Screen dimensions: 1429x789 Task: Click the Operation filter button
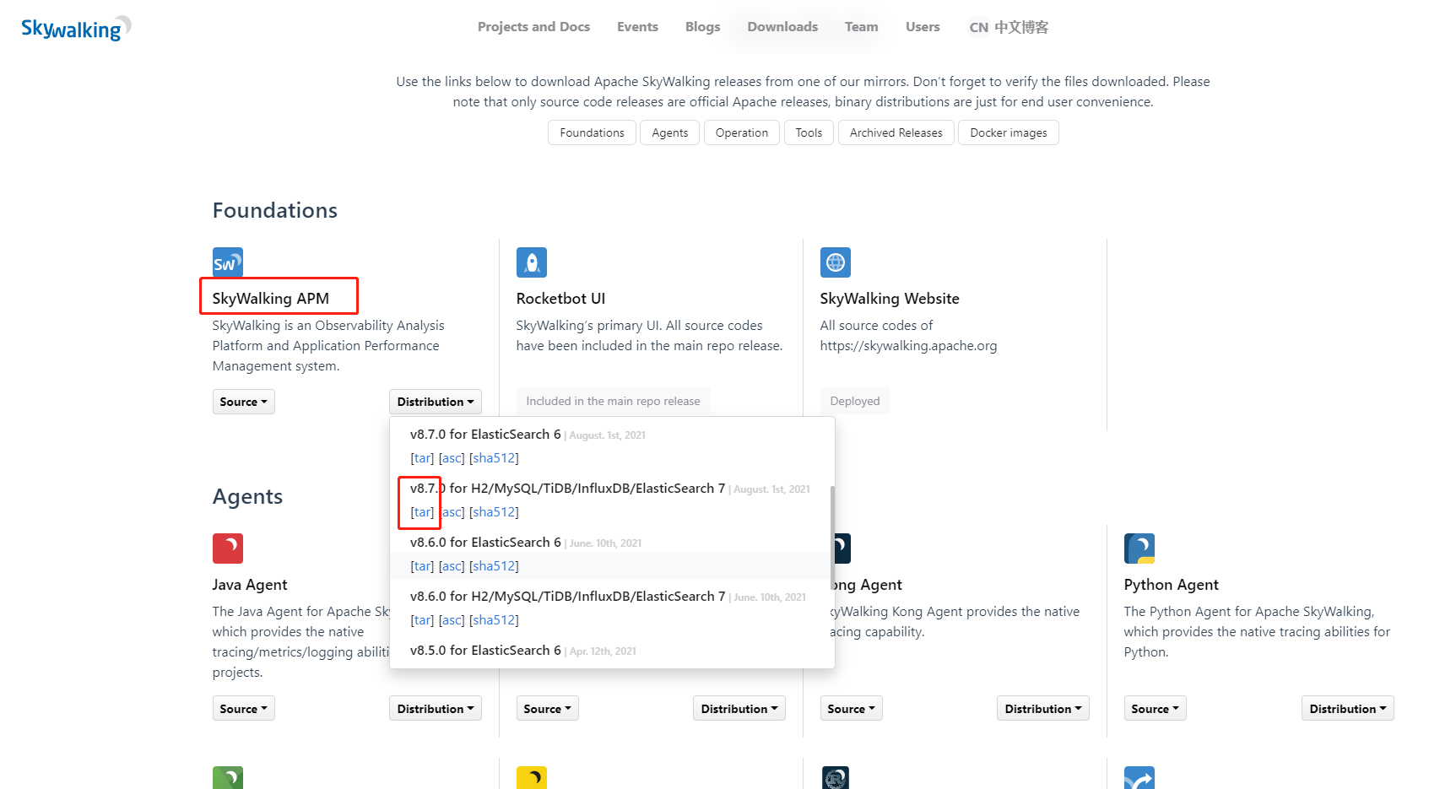(742, 132)
